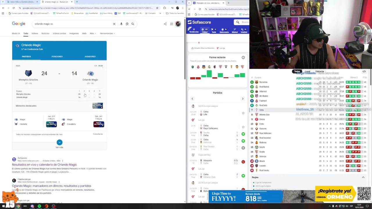Switch to the Imágenes search filter
Viewport: 372px width, 209px height.
[74, 33]
